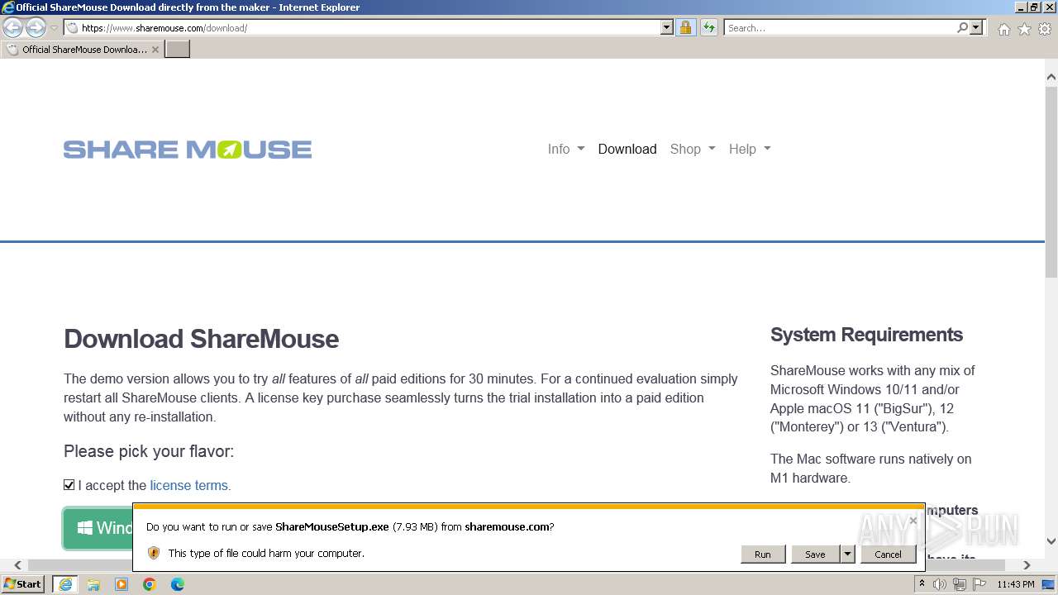Close the download notification bar

click(x=913, y=521)
